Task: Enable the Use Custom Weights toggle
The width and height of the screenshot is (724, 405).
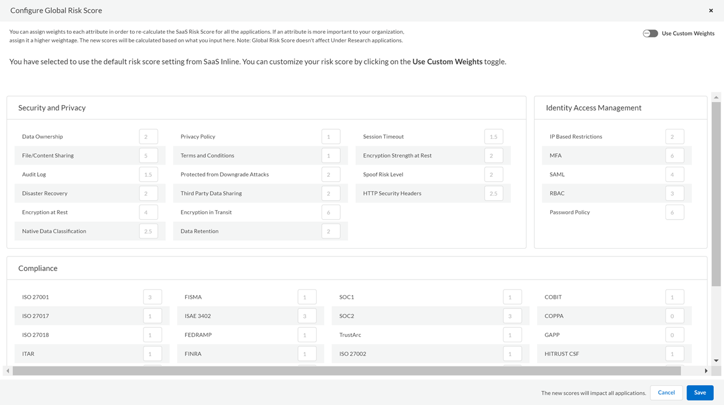Action: 650,34
